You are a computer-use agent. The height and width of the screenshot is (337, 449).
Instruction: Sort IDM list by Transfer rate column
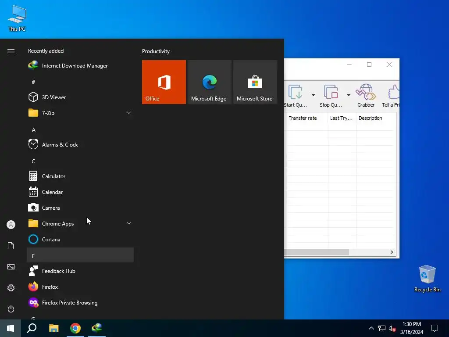306,118
